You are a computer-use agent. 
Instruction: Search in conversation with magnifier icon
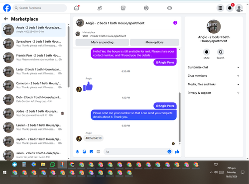tap(221, 52)
